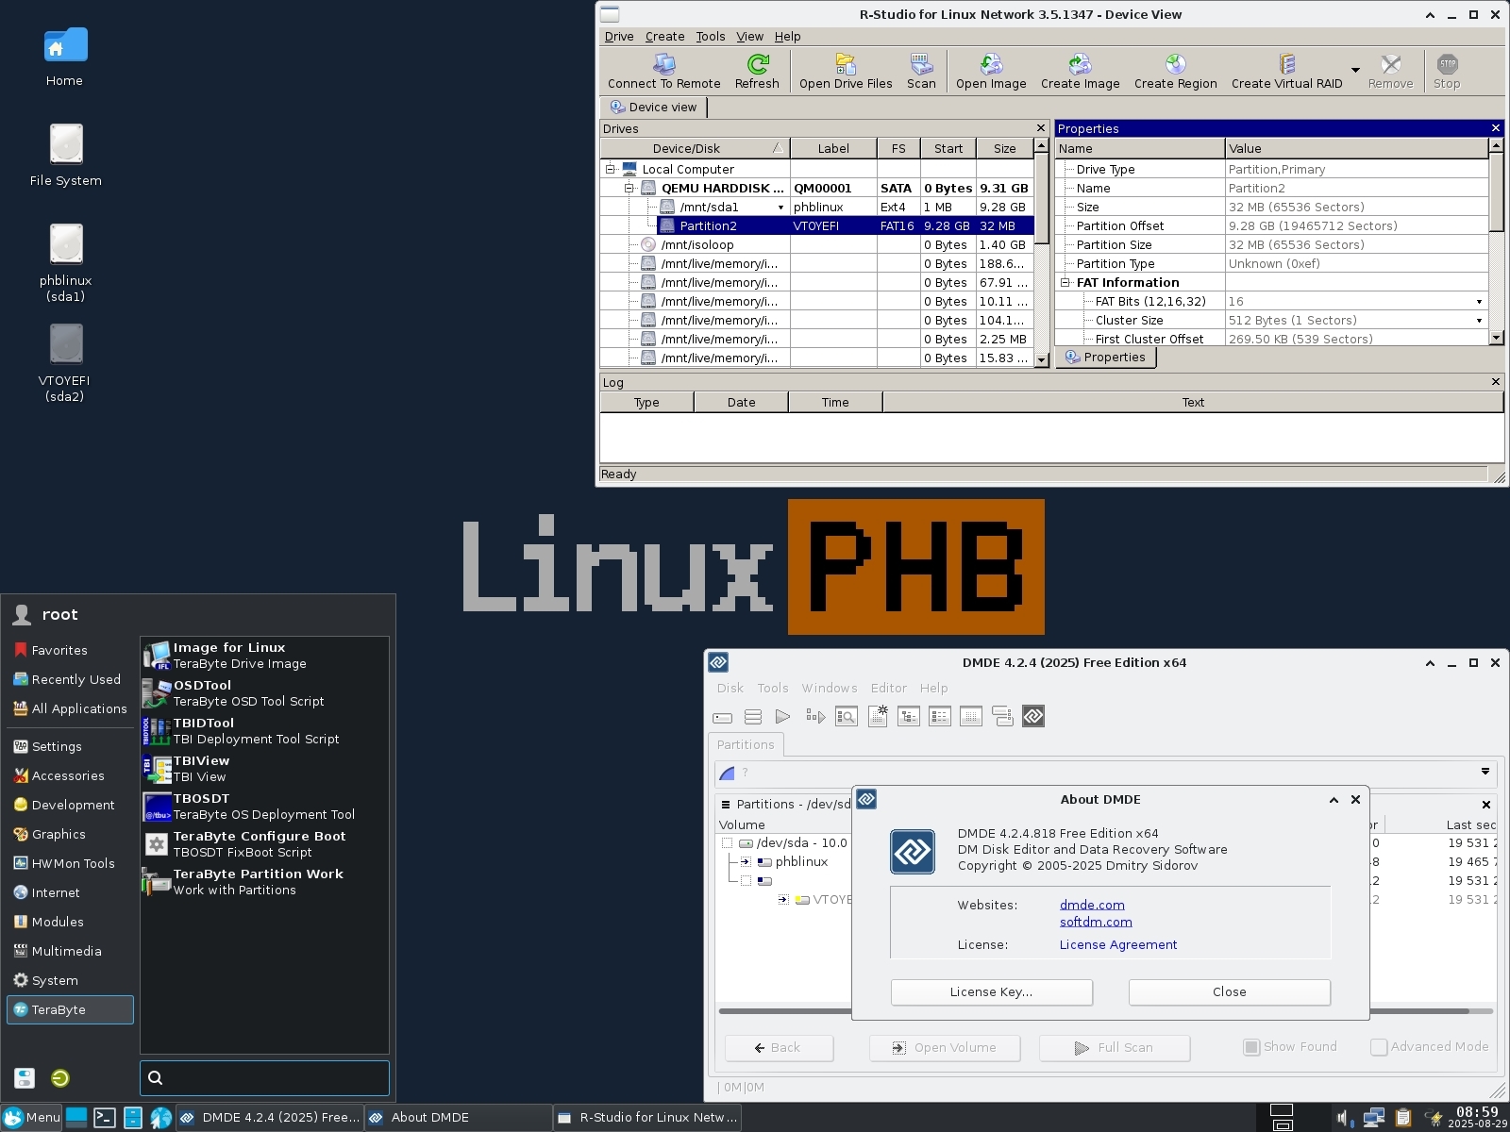Open the File System desktop icon
This screenshot has width=1510, height=1132.
65,156
